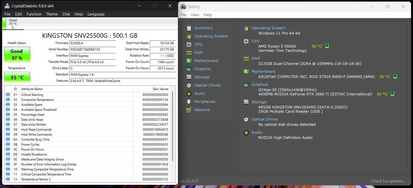This screenshot has height=188, width=413.
Task: Click the Graphics temperature indicator icon
Action: (392, 94)
